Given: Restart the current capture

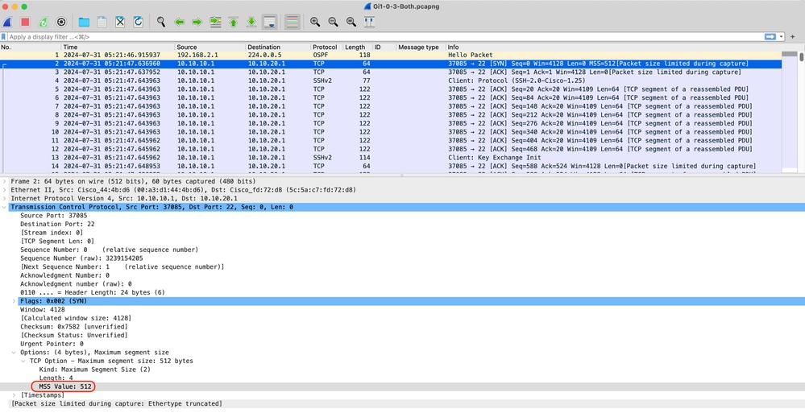Looking at the screenshot, I should pyautogui.click(x=44, y=22).
